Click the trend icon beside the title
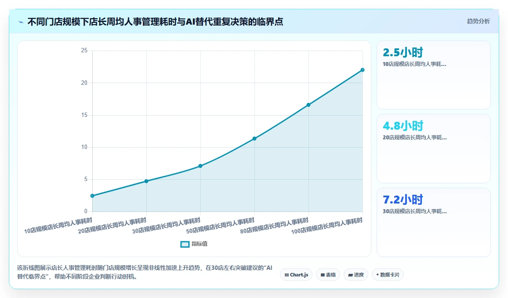Image resolution: width=508 pixels, height=298 pixels. [21, 22]
